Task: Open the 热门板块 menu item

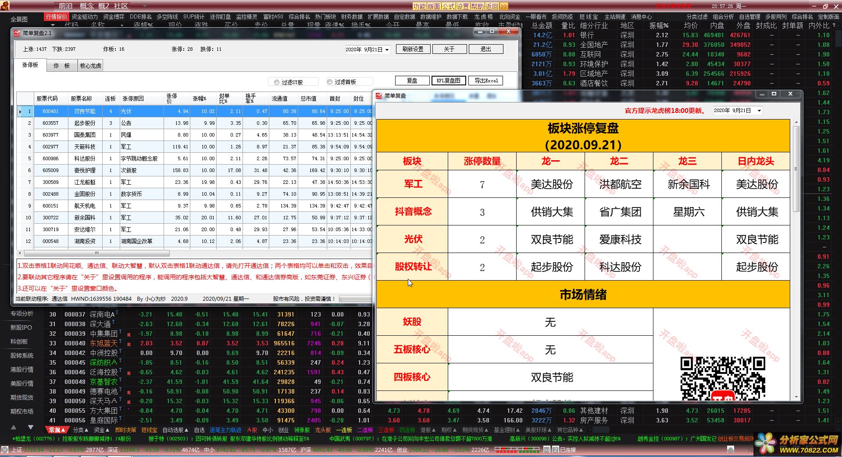Action: [x=325, y=17]
